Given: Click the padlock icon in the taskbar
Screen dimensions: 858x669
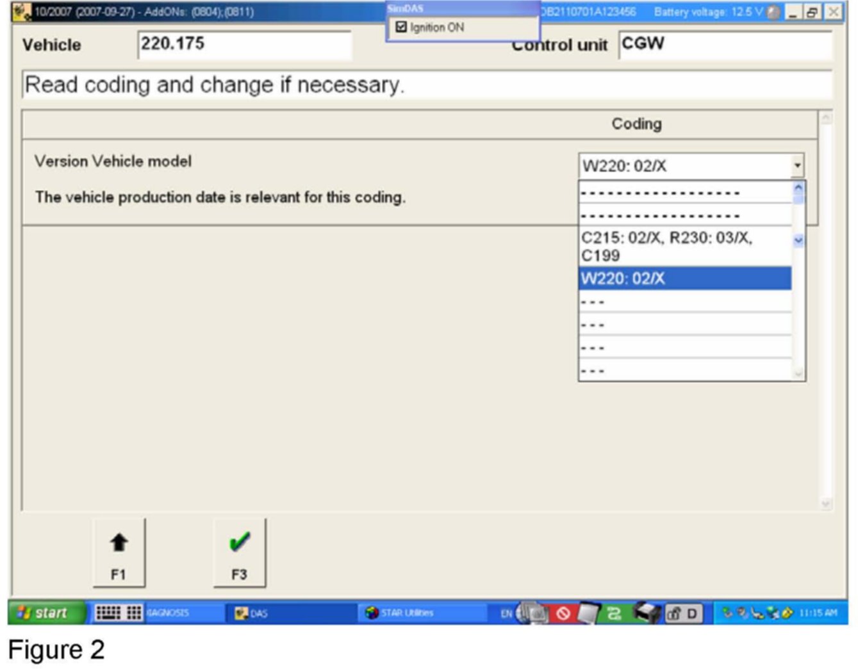Looking at the screenshot, I should pyautogui.click(x=673, y=614).
